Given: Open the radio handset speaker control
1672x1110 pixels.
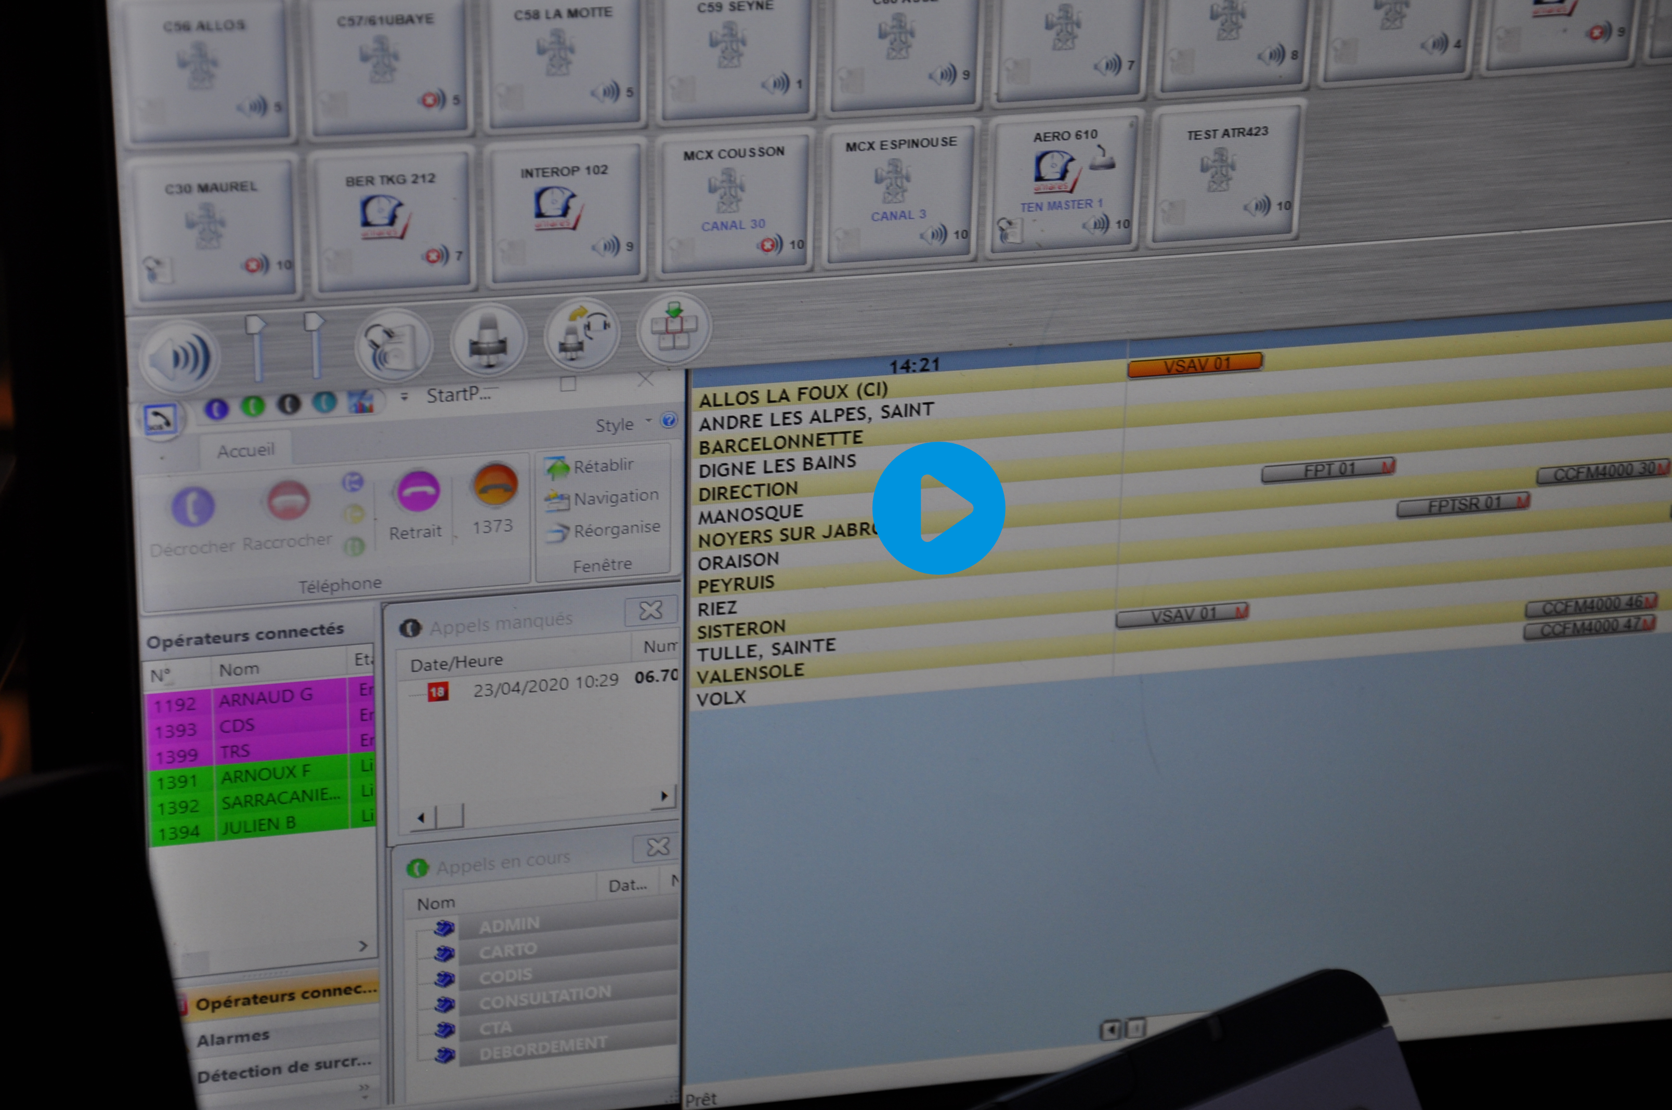Looking at the screenshot, I should click(x=393, y=345).
